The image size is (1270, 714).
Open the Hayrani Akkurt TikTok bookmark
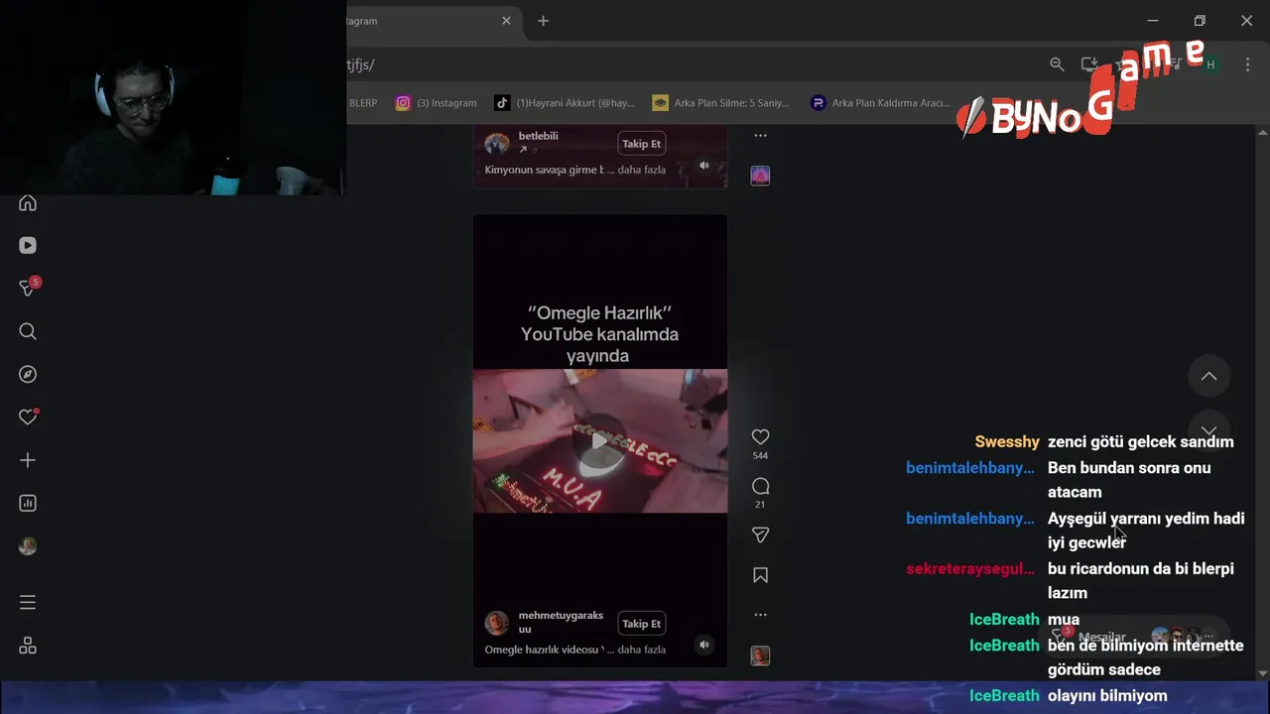565,103
